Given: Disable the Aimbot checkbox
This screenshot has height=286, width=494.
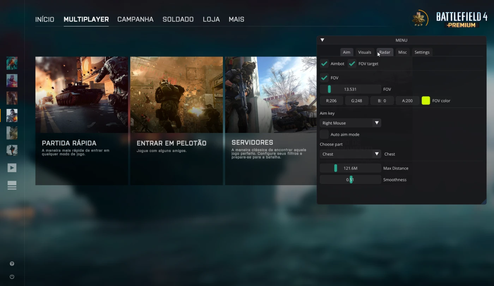Looking at the screenshot, I should click(x=324, y=64).
